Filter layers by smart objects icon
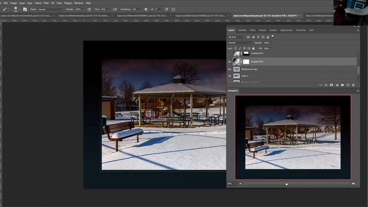The width and height of the screenshot is (368, 207). (x=268, y=37)
